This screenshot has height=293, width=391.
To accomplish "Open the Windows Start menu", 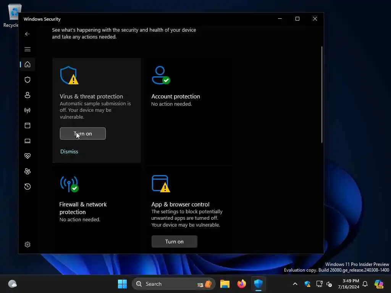I will (122, 284).
